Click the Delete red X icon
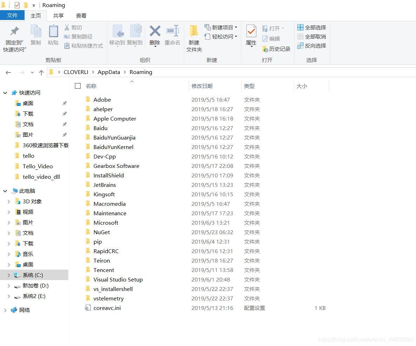 pos(155,31)
